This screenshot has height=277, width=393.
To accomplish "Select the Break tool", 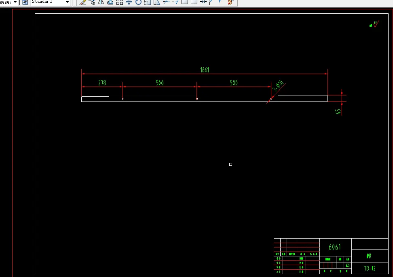I will click(194, 2).
